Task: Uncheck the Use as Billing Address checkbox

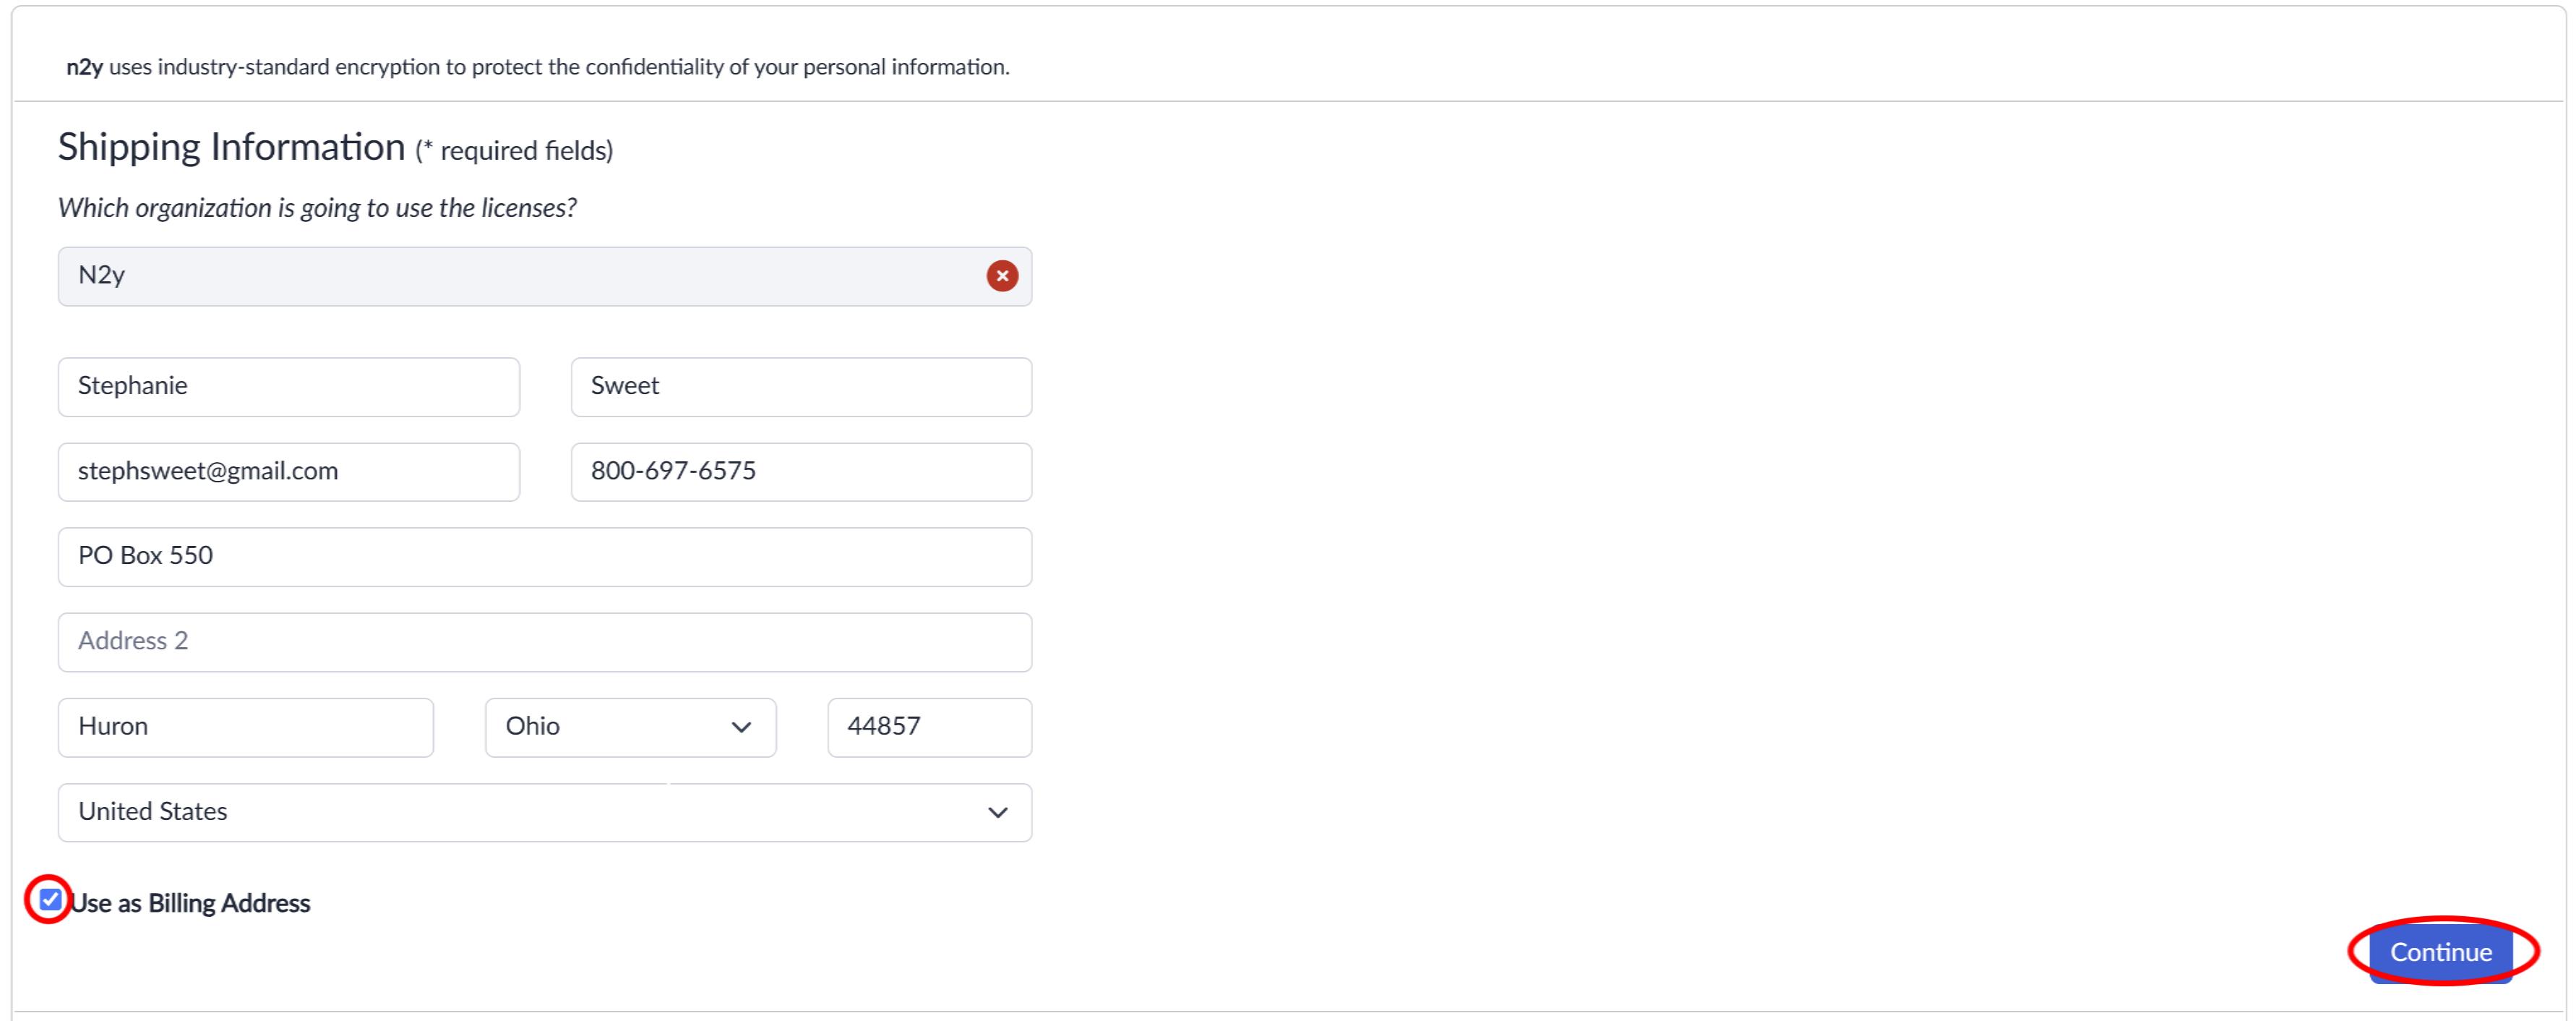Action: click(x=50, y=900)
